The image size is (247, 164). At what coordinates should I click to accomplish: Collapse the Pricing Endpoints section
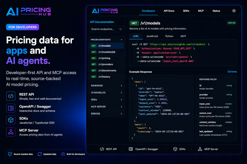pyautogui.click(x=121, y=40)
